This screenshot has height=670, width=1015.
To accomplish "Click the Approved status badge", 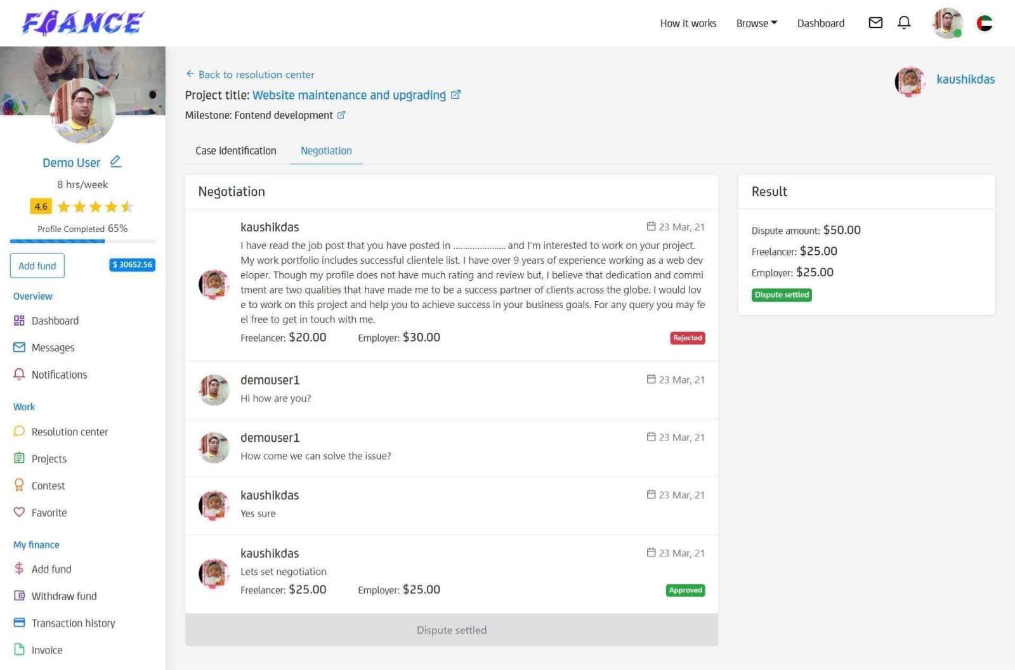I will [x=686, y=590].
